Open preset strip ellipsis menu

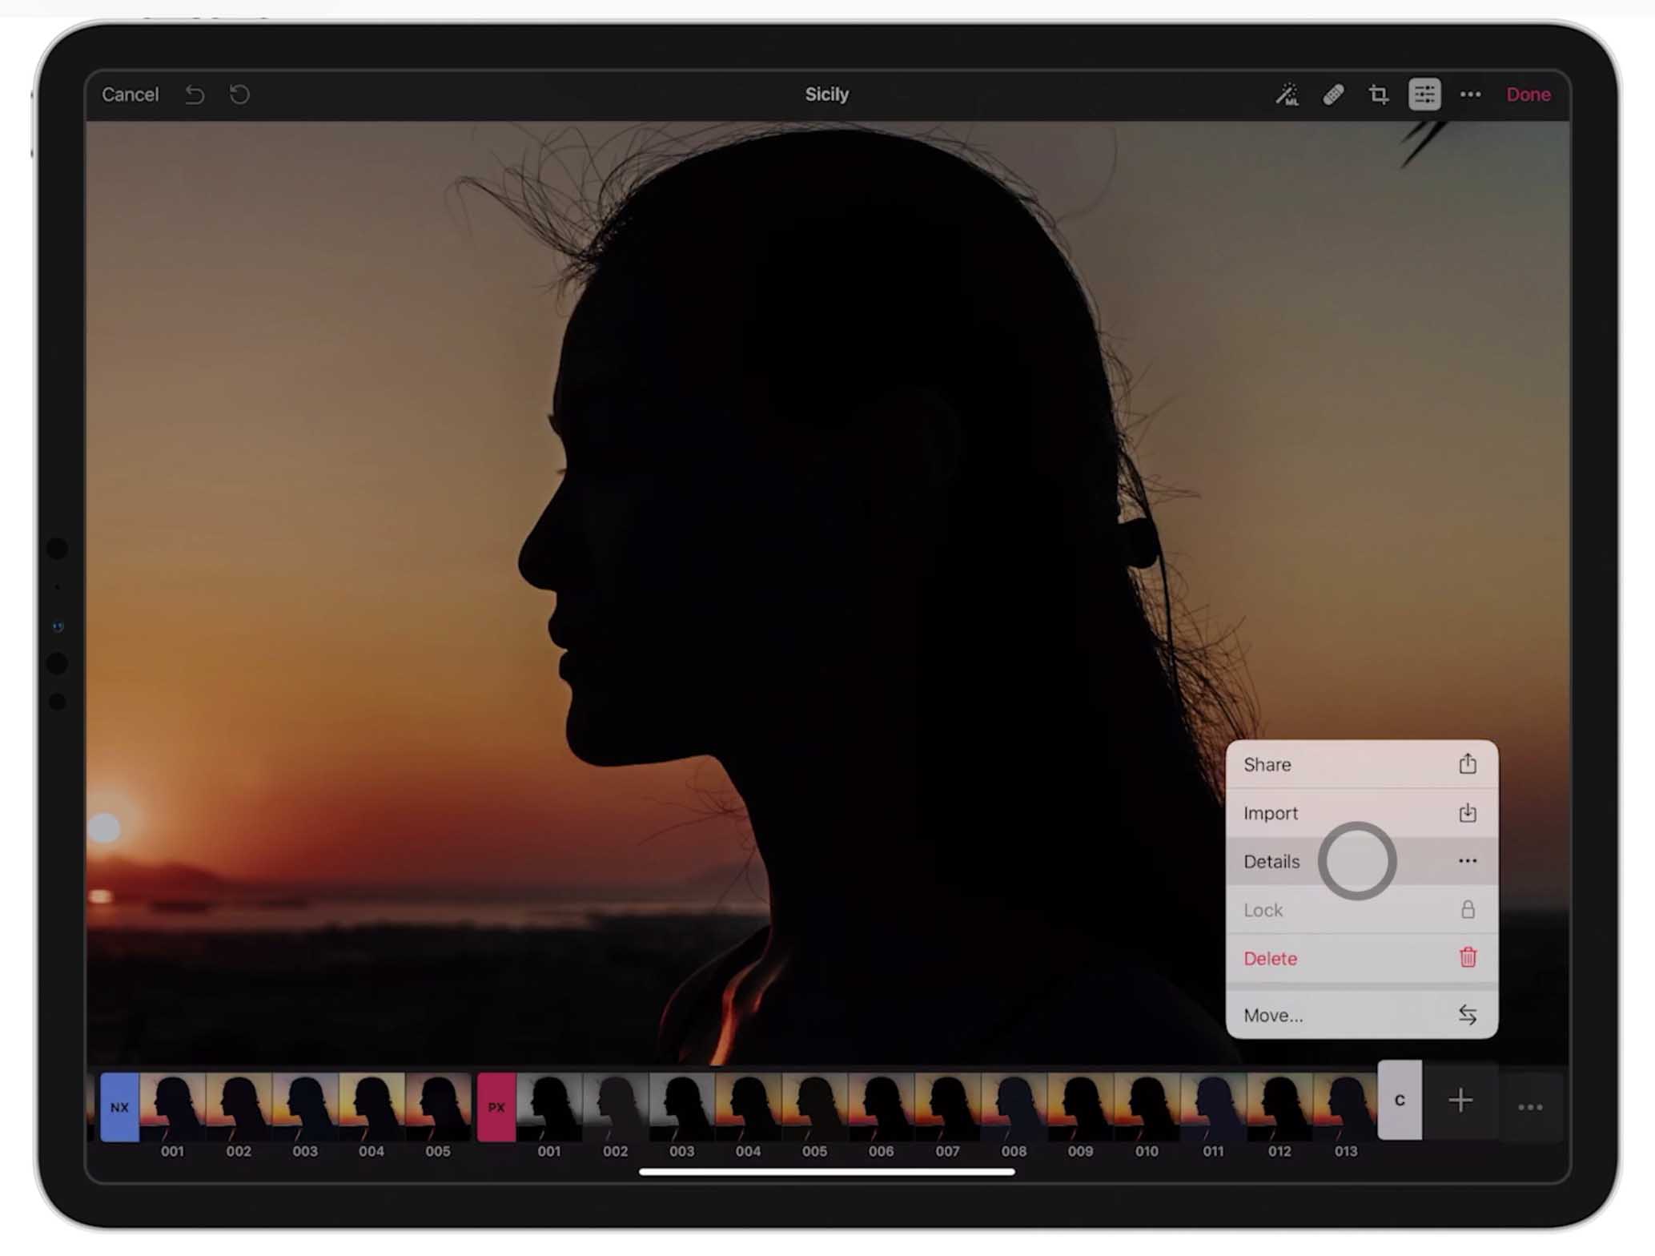click(1529, 1107)
